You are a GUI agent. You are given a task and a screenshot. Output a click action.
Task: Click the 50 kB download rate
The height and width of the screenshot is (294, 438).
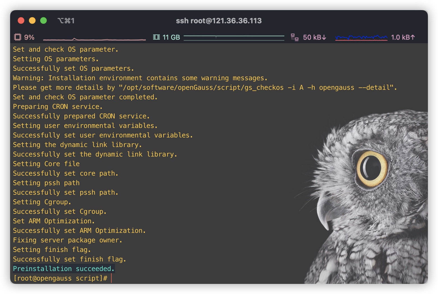coord(315,37)
